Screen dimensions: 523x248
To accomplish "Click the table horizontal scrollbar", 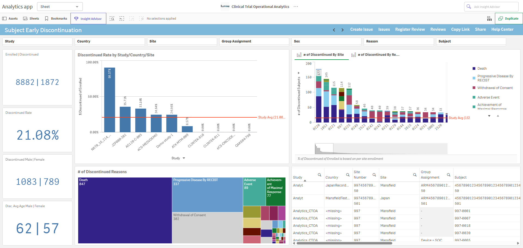I will click(x=344, y=243).
